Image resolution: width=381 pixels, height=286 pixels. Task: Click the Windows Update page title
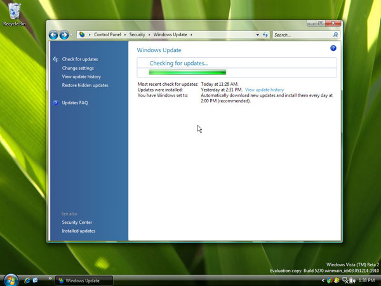(x=159, y=50)
